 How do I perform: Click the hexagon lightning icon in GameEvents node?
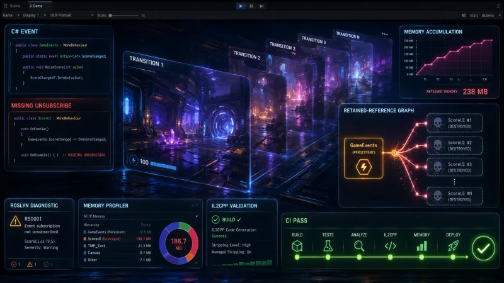364,167
